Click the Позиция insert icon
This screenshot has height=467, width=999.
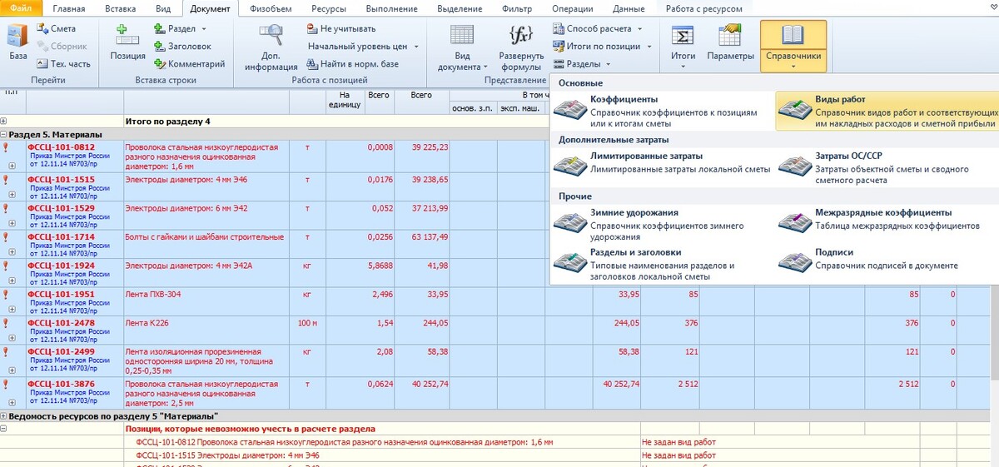(127, 45)
